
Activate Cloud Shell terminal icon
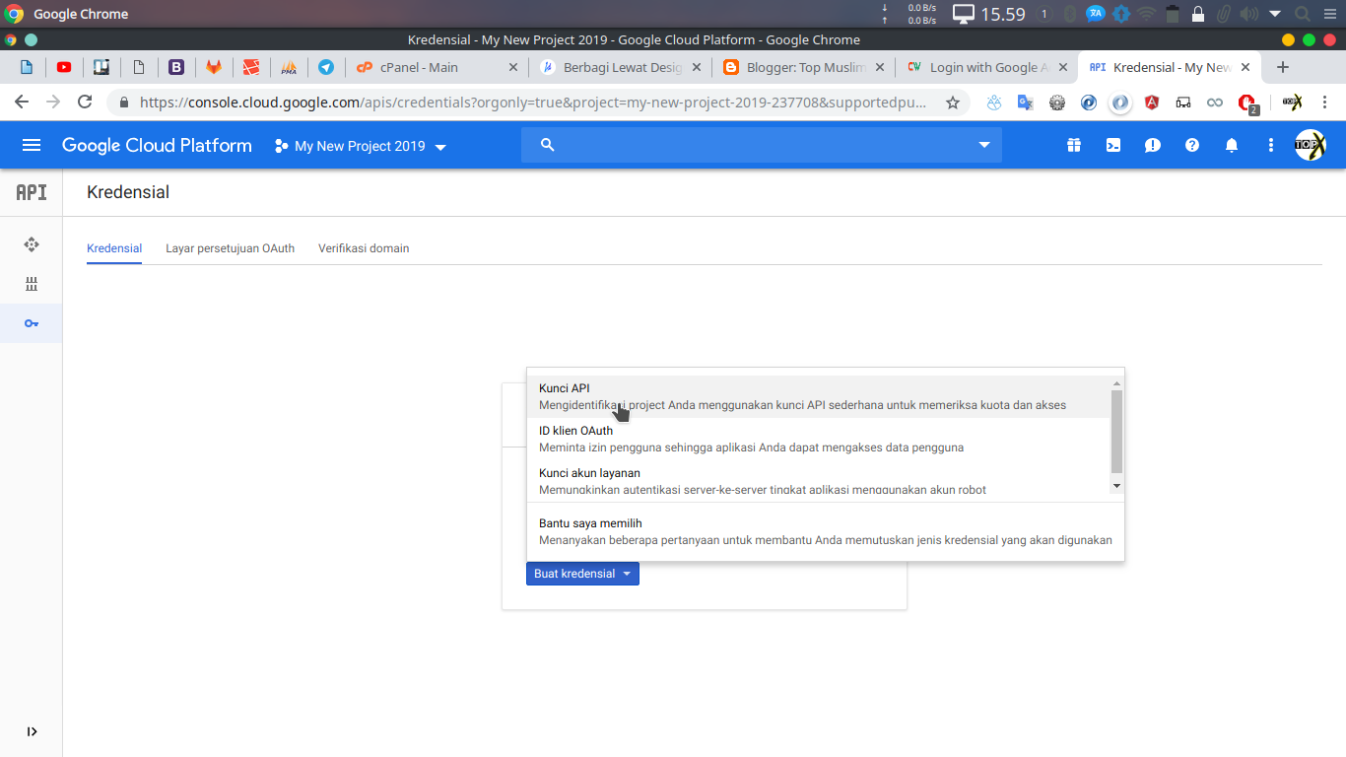coord(1112,145)
